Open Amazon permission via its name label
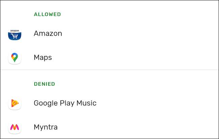The height and width of the screenshot is (139, 219). [48, 33]
